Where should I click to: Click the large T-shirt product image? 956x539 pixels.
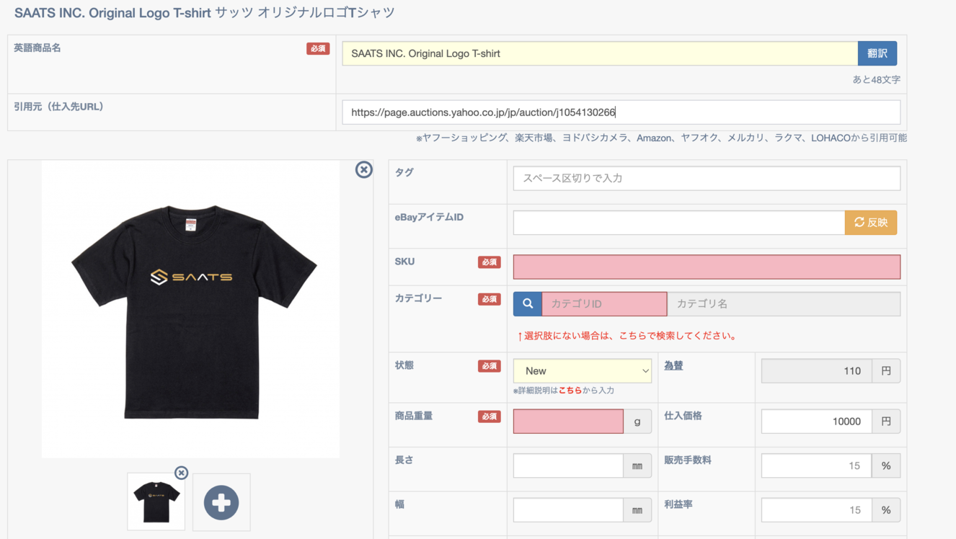coord(190,309)
